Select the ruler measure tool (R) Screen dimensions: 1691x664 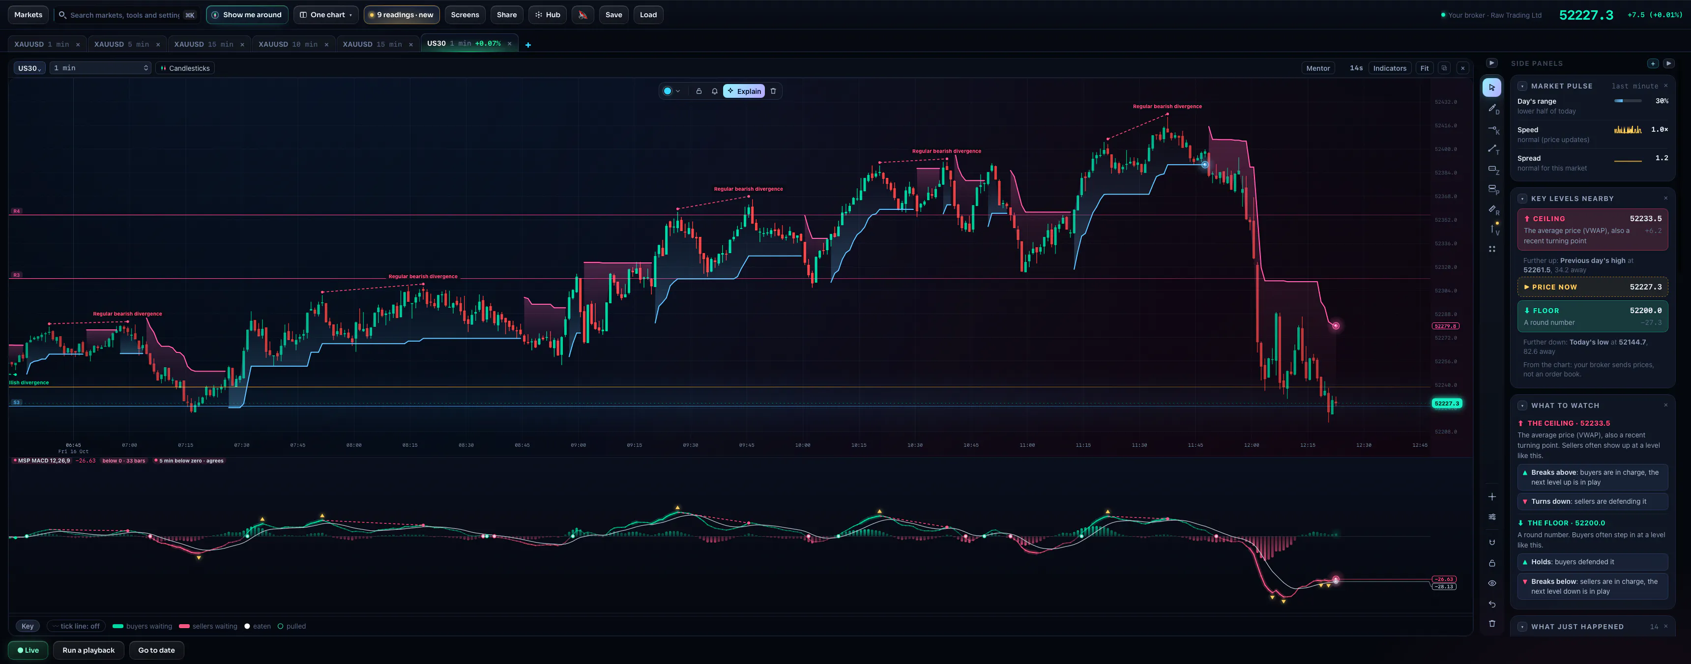[1491, 209]
